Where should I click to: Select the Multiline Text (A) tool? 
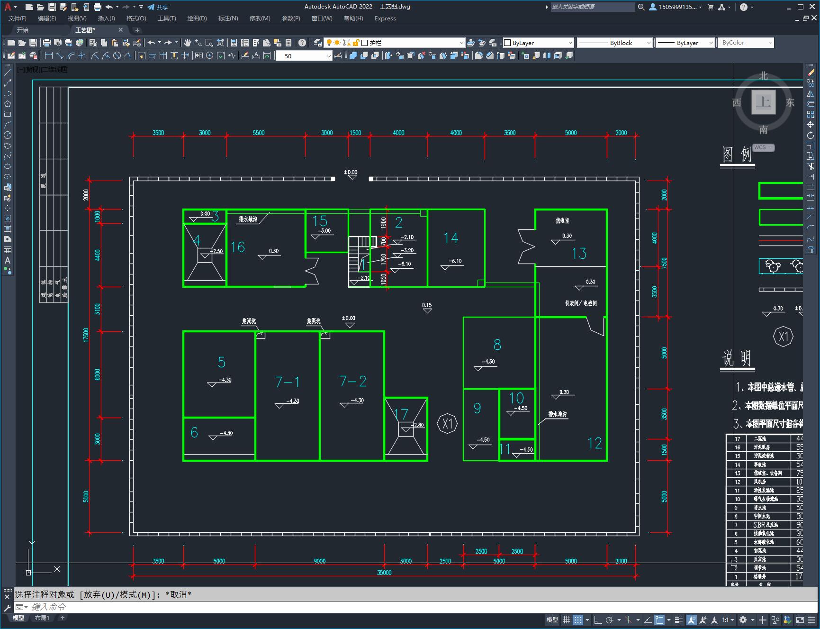(x=8, y=260)
